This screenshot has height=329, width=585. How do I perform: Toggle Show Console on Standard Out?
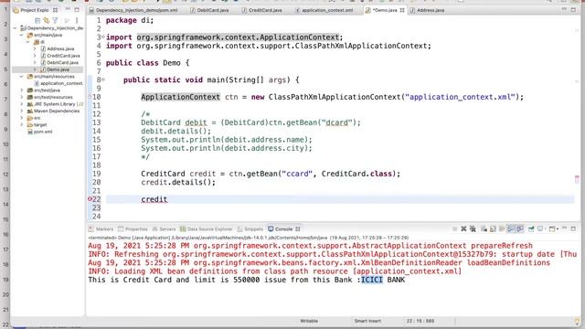[x=511, y=228]
